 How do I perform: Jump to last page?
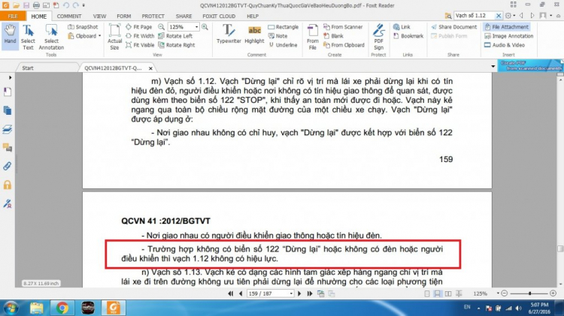pos(309,293)
